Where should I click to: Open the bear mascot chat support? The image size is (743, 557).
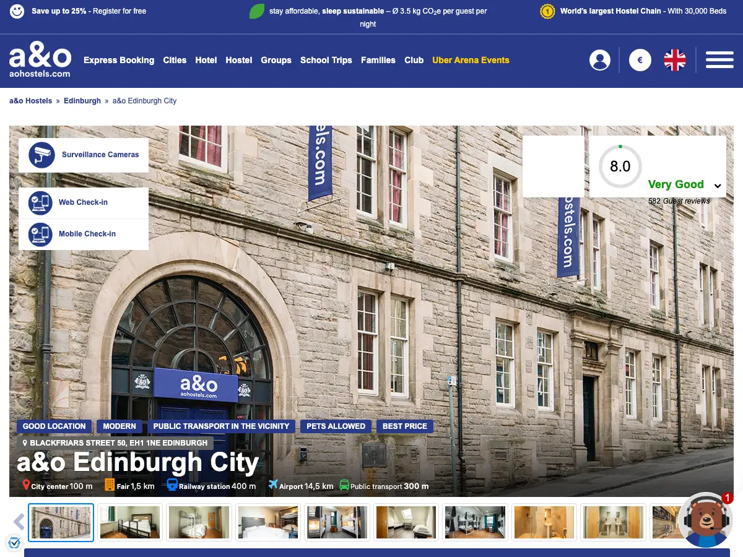705,520
